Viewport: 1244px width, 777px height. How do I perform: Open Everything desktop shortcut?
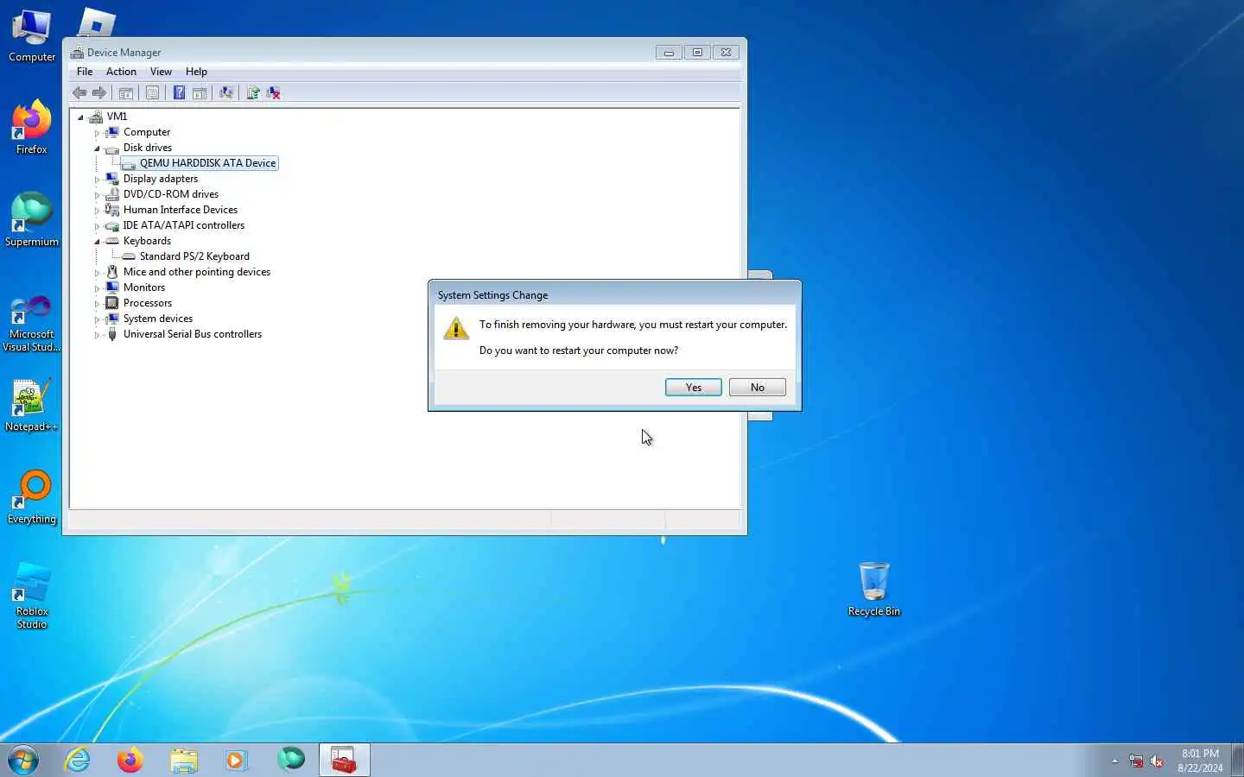point(32,497)
